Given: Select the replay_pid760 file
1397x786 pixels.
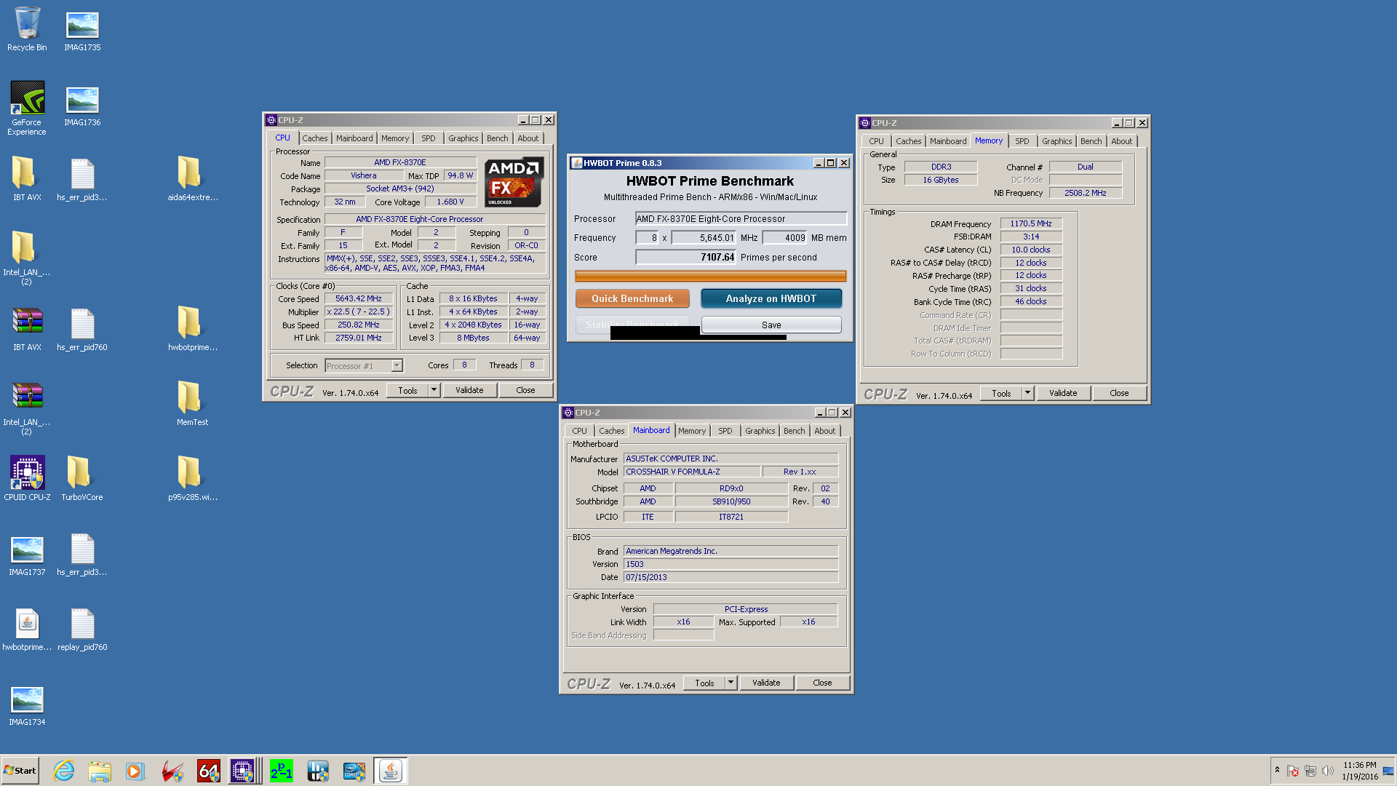Looking at the screenshot, I should coord(82,629).
